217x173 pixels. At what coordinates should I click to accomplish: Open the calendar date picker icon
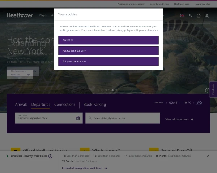pyautogui.click(x=78, y=118)
